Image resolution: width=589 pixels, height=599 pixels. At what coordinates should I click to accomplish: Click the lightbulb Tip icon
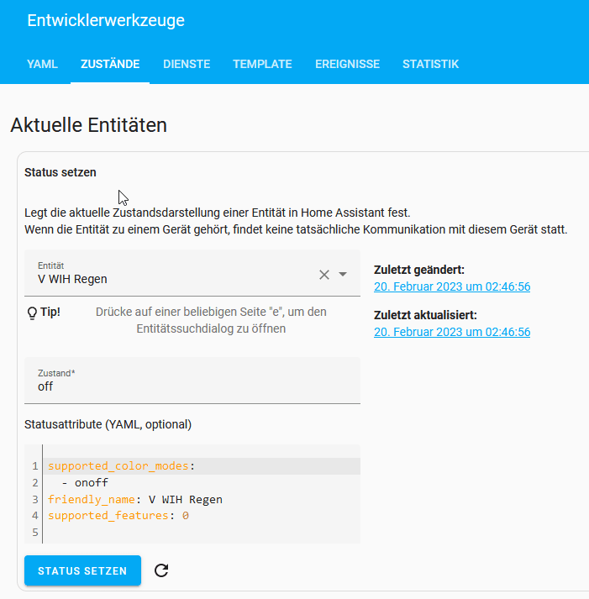click(x=33, y=313)
